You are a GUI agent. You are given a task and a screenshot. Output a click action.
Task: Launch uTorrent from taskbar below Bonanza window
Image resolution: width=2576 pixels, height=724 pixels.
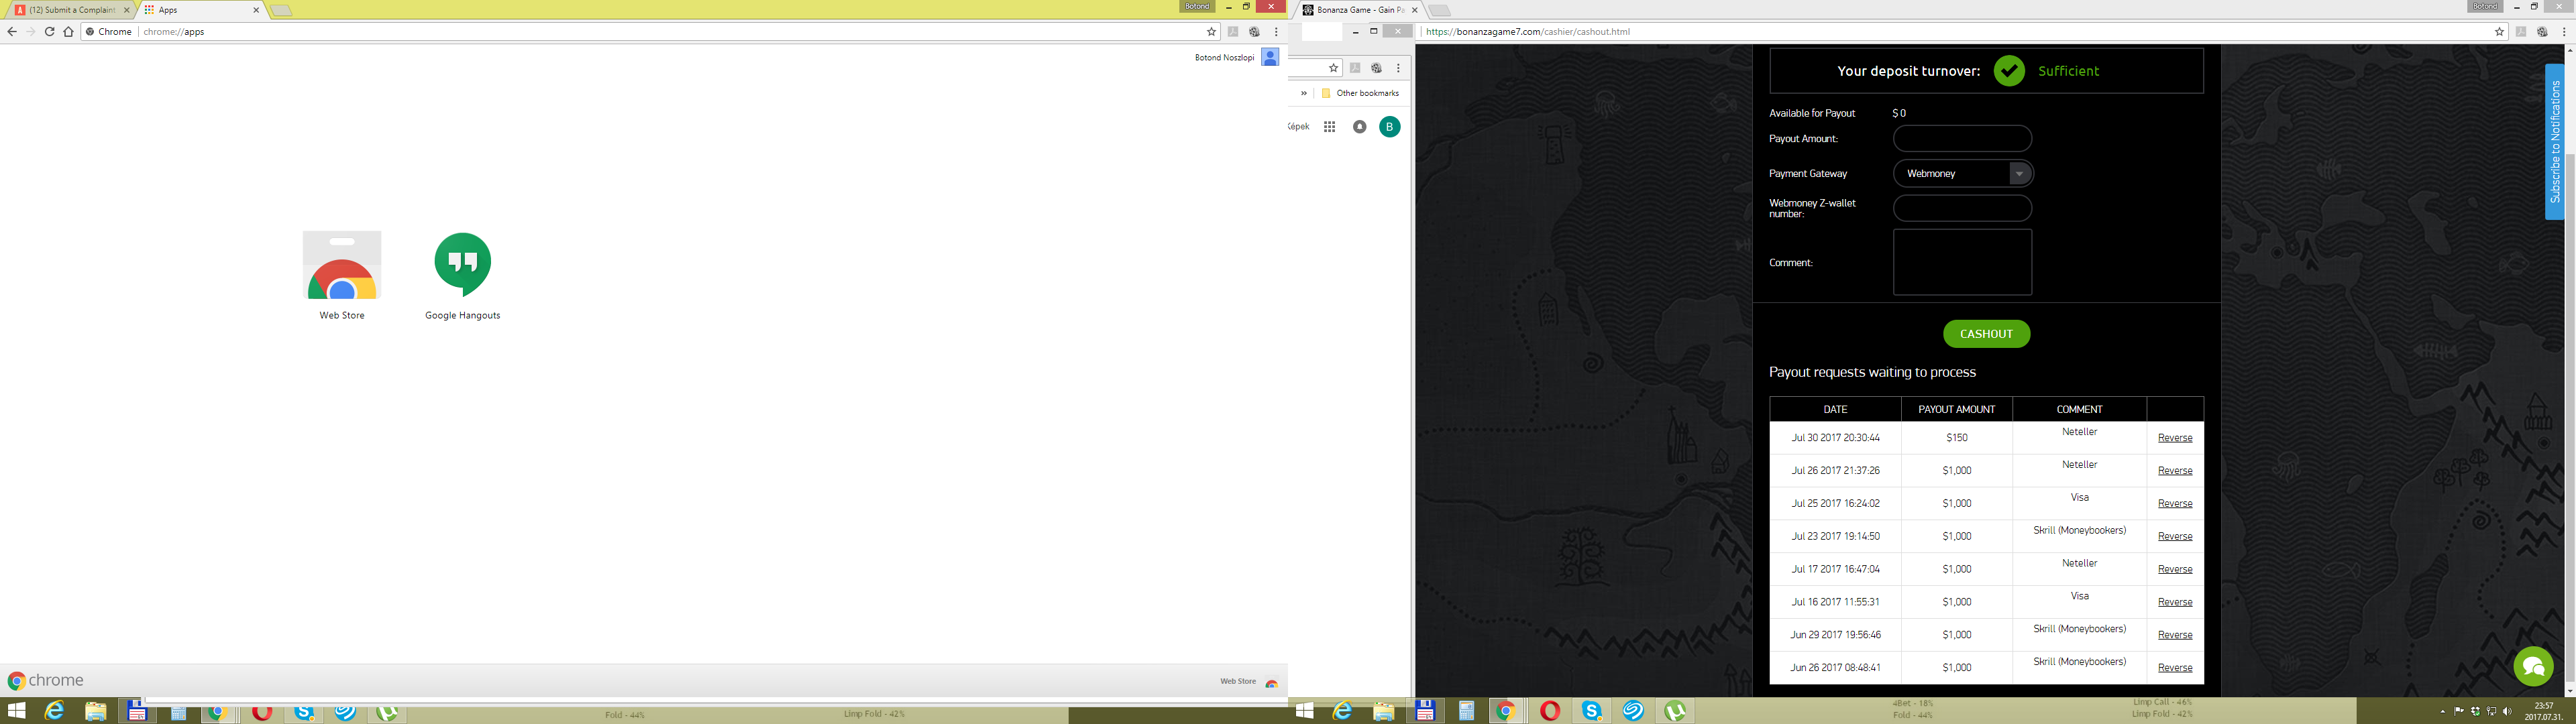pos(1675,711)
